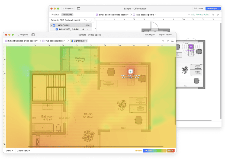
Task: Click the purple router icon in back window
Action: click(191, 46)
